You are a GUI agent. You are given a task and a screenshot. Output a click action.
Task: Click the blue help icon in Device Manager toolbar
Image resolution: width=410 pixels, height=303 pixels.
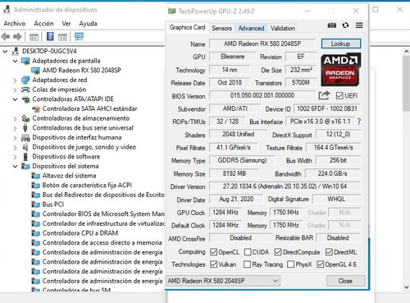50,36
